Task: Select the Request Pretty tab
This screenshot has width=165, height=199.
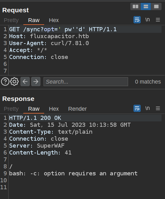Action: tap(11, 20)
